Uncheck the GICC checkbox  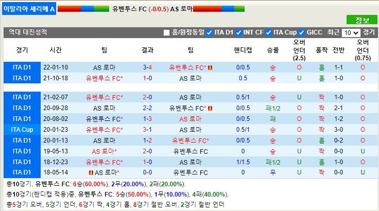point(301,32)
